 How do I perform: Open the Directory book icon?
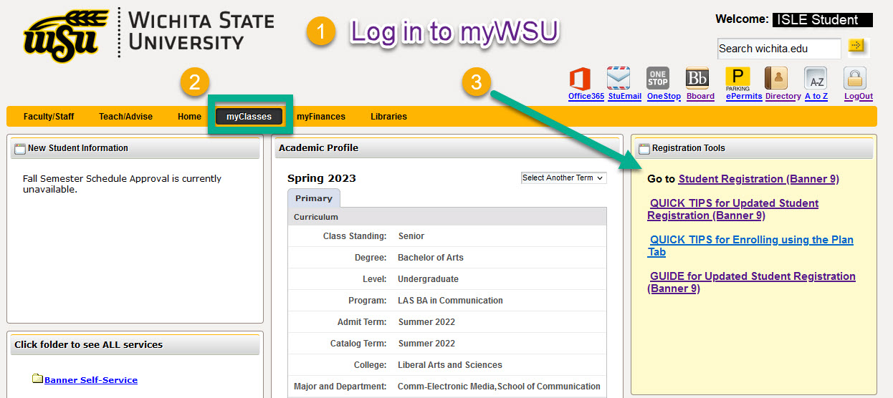click(776, 79)
